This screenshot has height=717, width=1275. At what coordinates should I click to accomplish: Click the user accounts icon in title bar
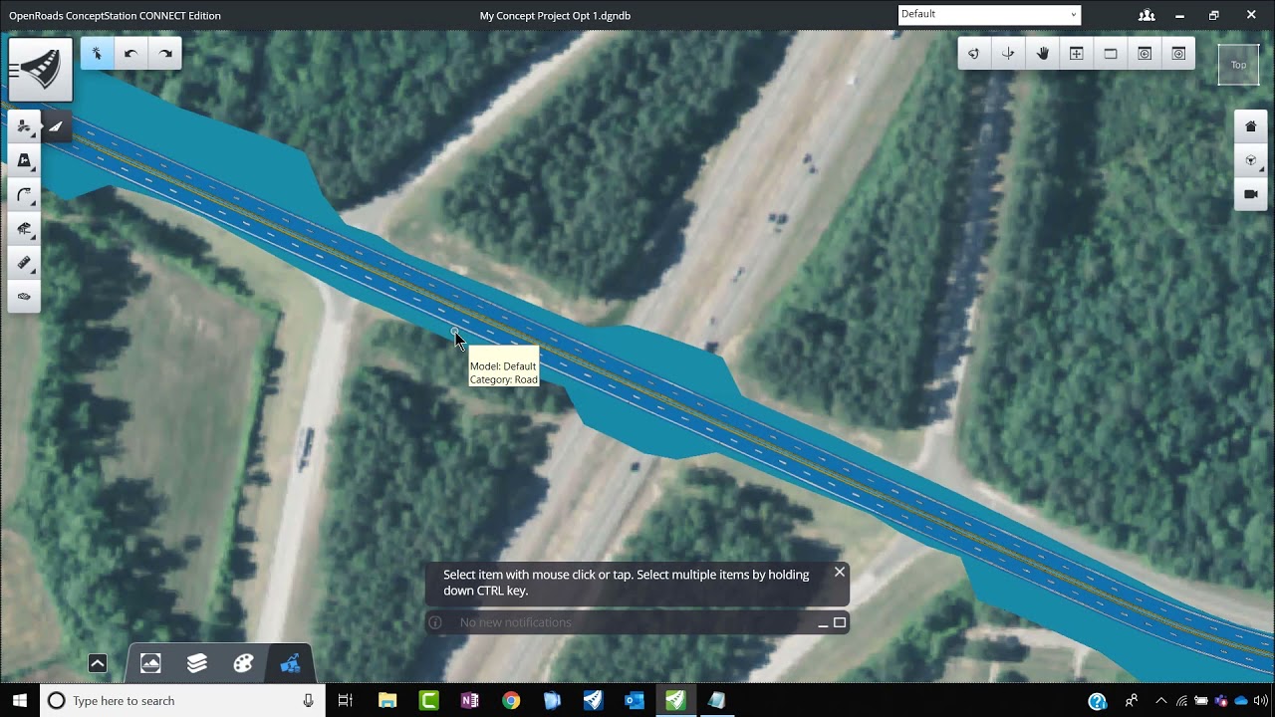click(1147, 15)
